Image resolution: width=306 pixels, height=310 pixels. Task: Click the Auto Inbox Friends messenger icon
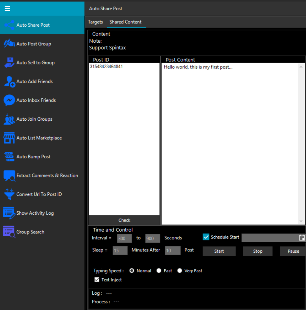point(9,100)
